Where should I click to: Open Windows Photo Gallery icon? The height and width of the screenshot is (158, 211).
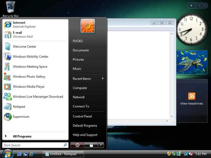[x=7, y=77]
